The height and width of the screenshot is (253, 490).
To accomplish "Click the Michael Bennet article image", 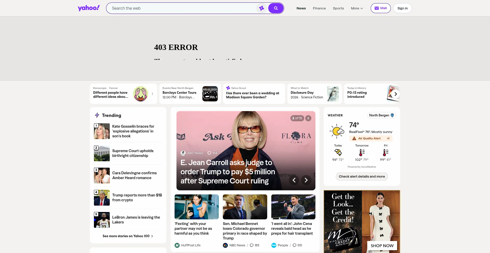I will 245,207.
